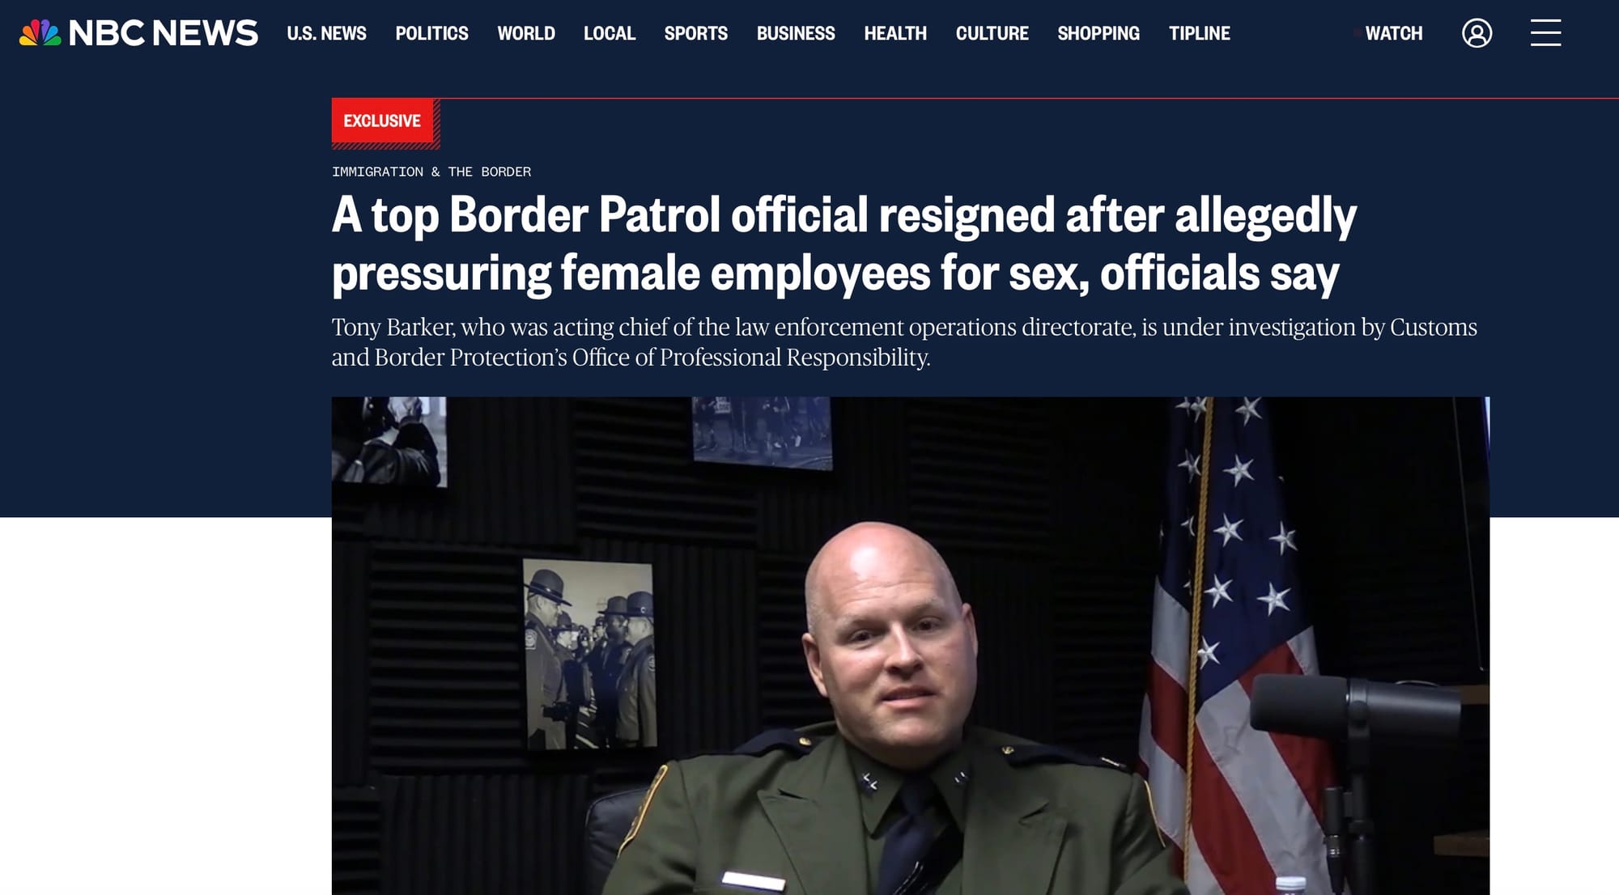The image size is (1619, 895).
Task: Open the hamburger menu icon
Action: [x=1545, y=33]
